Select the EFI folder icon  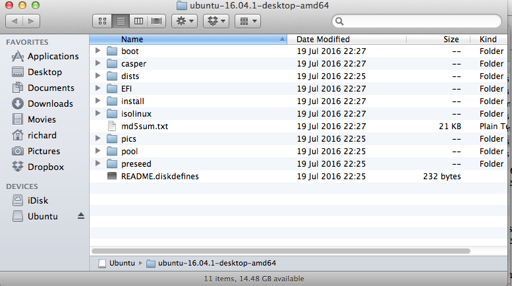pos(112,88)
